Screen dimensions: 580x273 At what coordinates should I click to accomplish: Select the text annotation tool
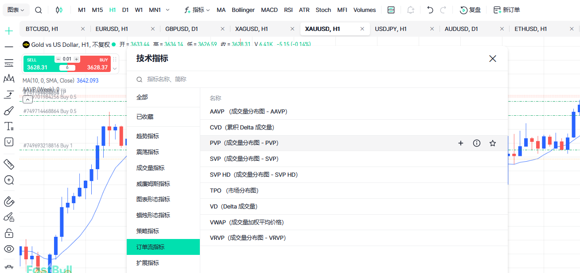(9, 126)
